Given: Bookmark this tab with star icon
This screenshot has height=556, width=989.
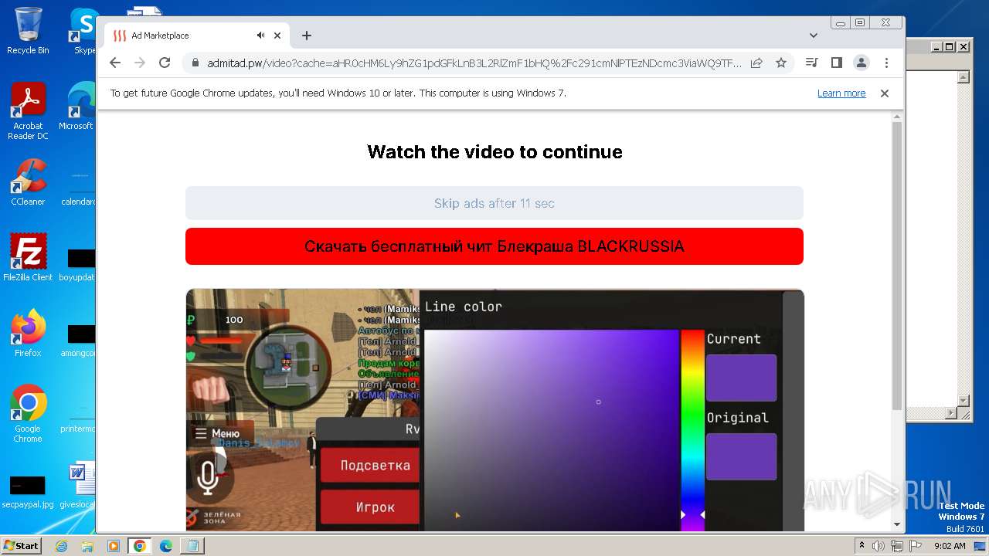Looking at the screenshot, I should click(781, 63).
